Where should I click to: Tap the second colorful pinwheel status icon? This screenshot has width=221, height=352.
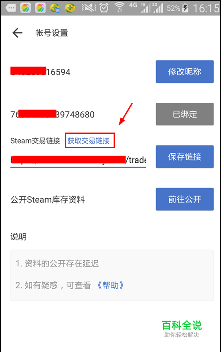point(40,8)
